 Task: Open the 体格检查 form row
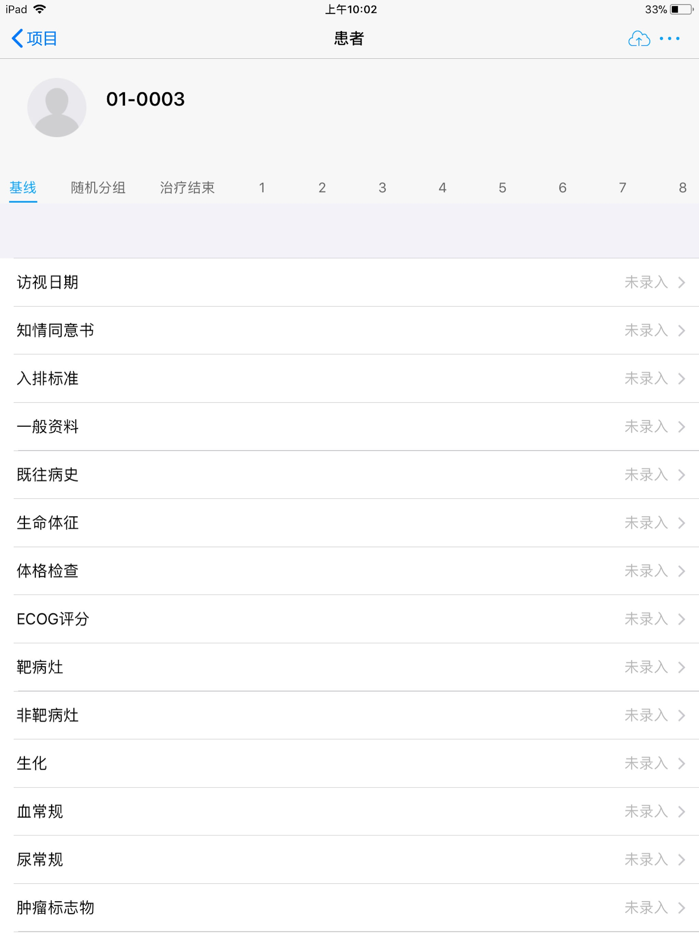[349, 571]
